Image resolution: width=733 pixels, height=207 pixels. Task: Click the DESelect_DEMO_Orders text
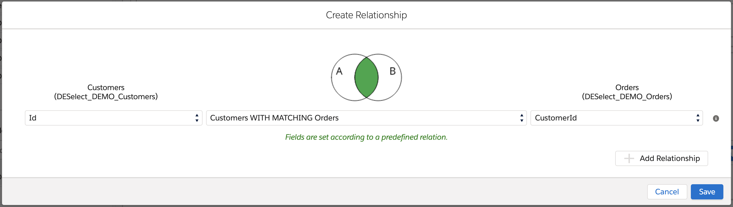(627, 97)
